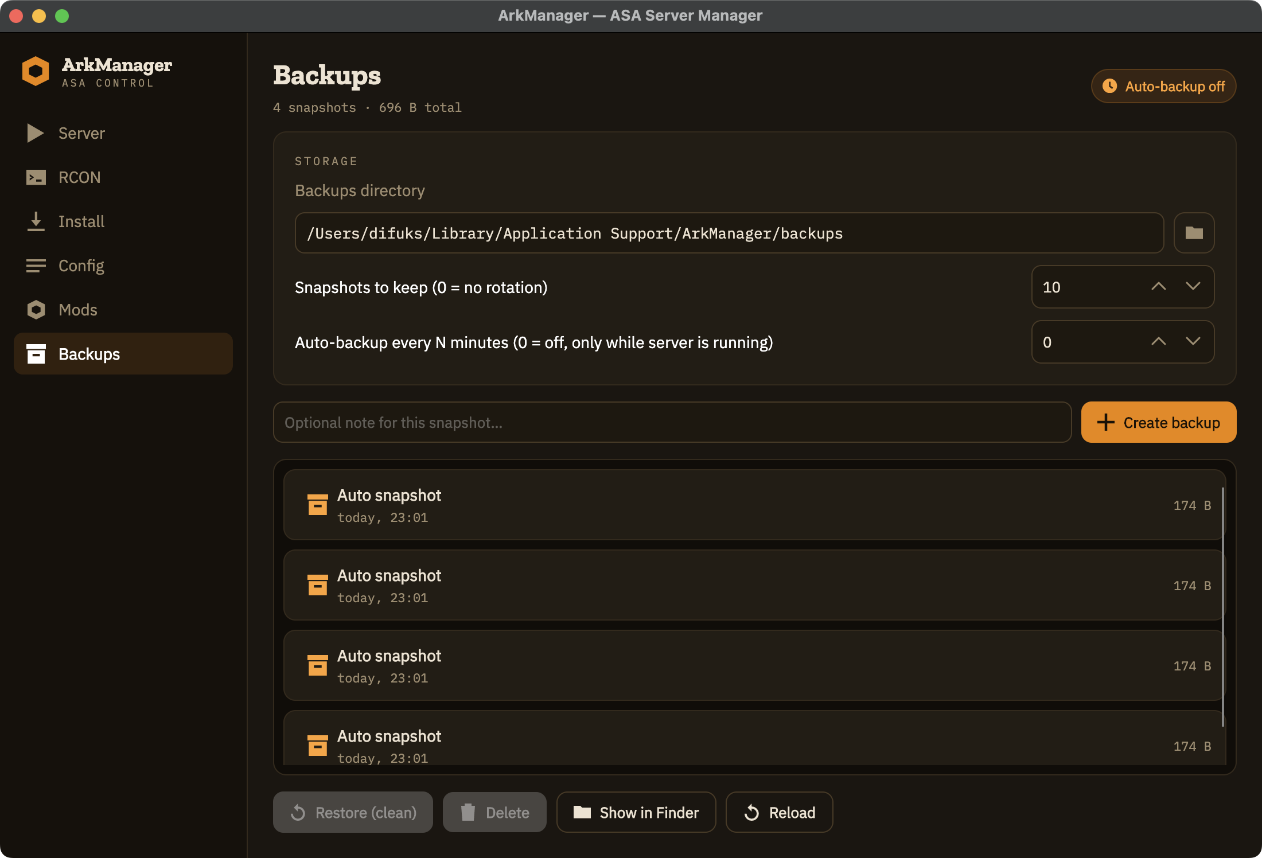1262x858 pixels.
Task: Click the Backups page heading
Action: point(327,75)
